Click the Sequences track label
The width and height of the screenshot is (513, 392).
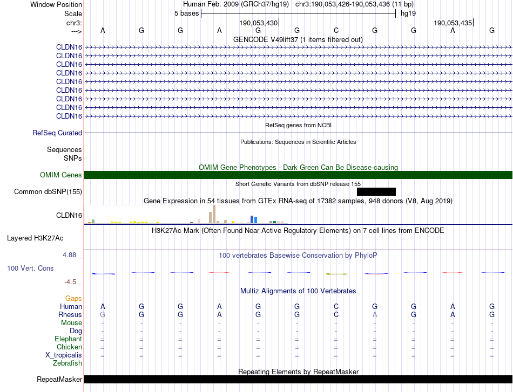[64, 149]
